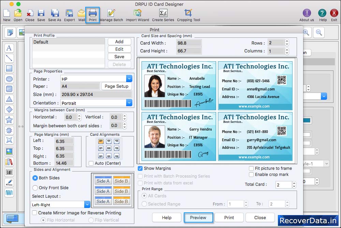Click Add print profile button
341x228 pixels.
[x=119, y=42]
